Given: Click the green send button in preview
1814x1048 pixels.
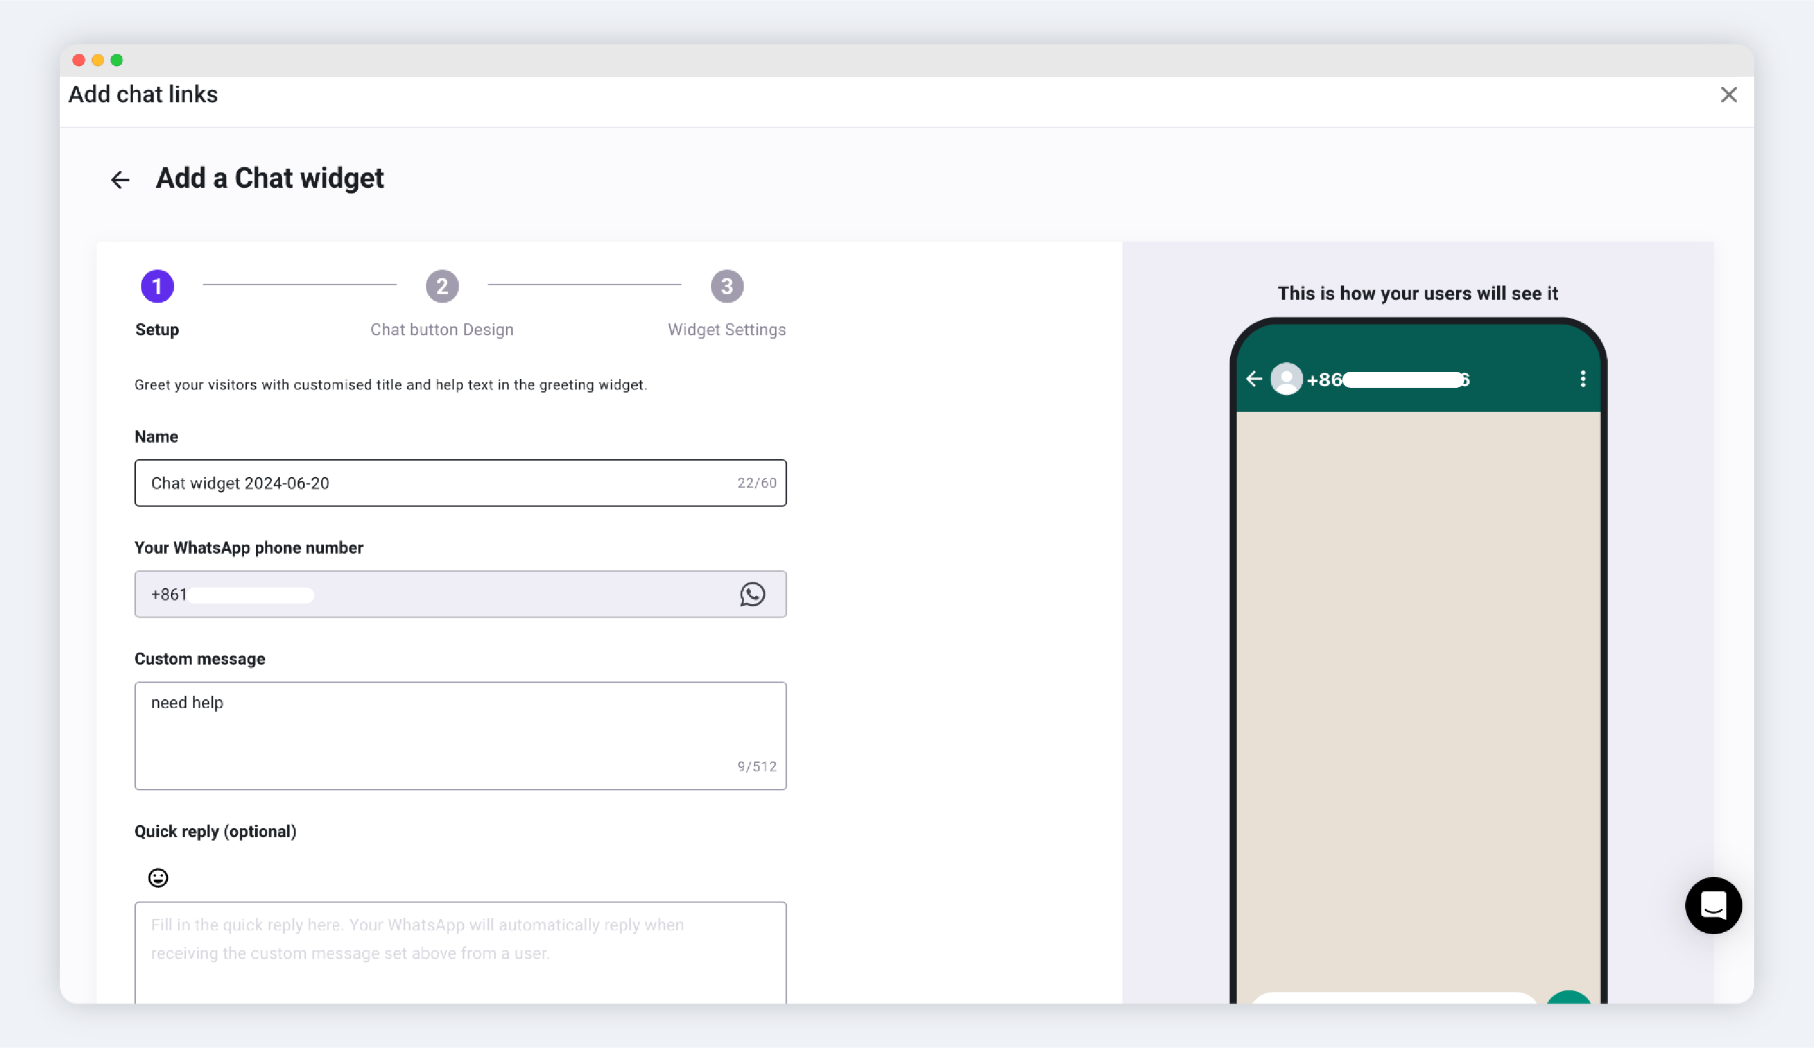Looking at the screenshot, I should tap(1568, 998).
